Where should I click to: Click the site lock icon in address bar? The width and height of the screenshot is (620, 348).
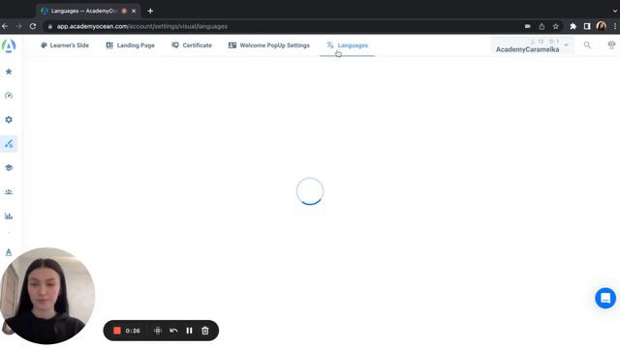point(49,26)
